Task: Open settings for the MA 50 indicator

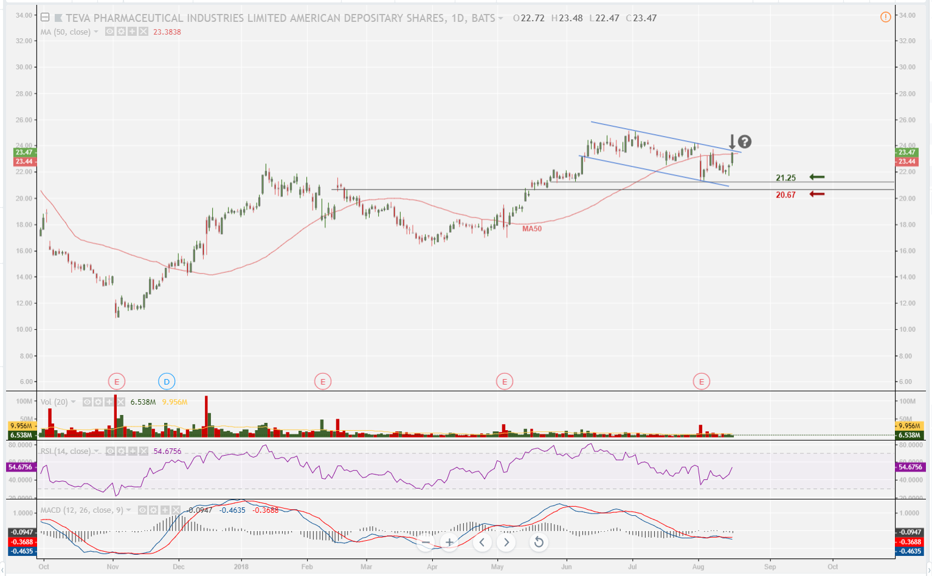Action: (x=121, y=32)
